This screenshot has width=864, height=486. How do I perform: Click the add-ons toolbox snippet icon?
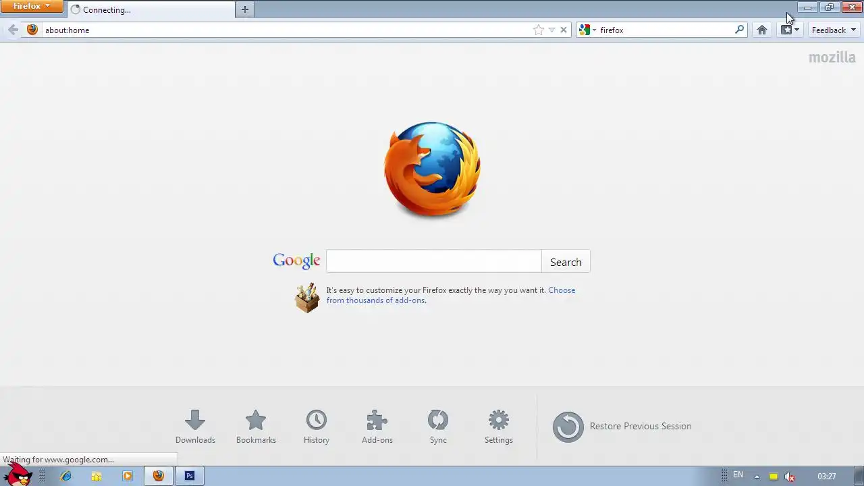pos(307,298)
